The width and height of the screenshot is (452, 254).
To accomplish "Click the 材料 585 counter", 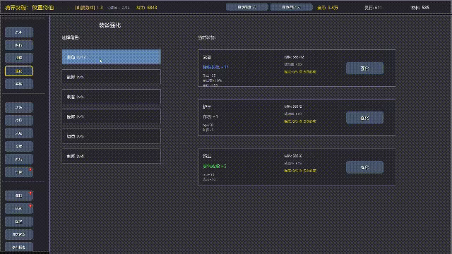I will (420, 8).
